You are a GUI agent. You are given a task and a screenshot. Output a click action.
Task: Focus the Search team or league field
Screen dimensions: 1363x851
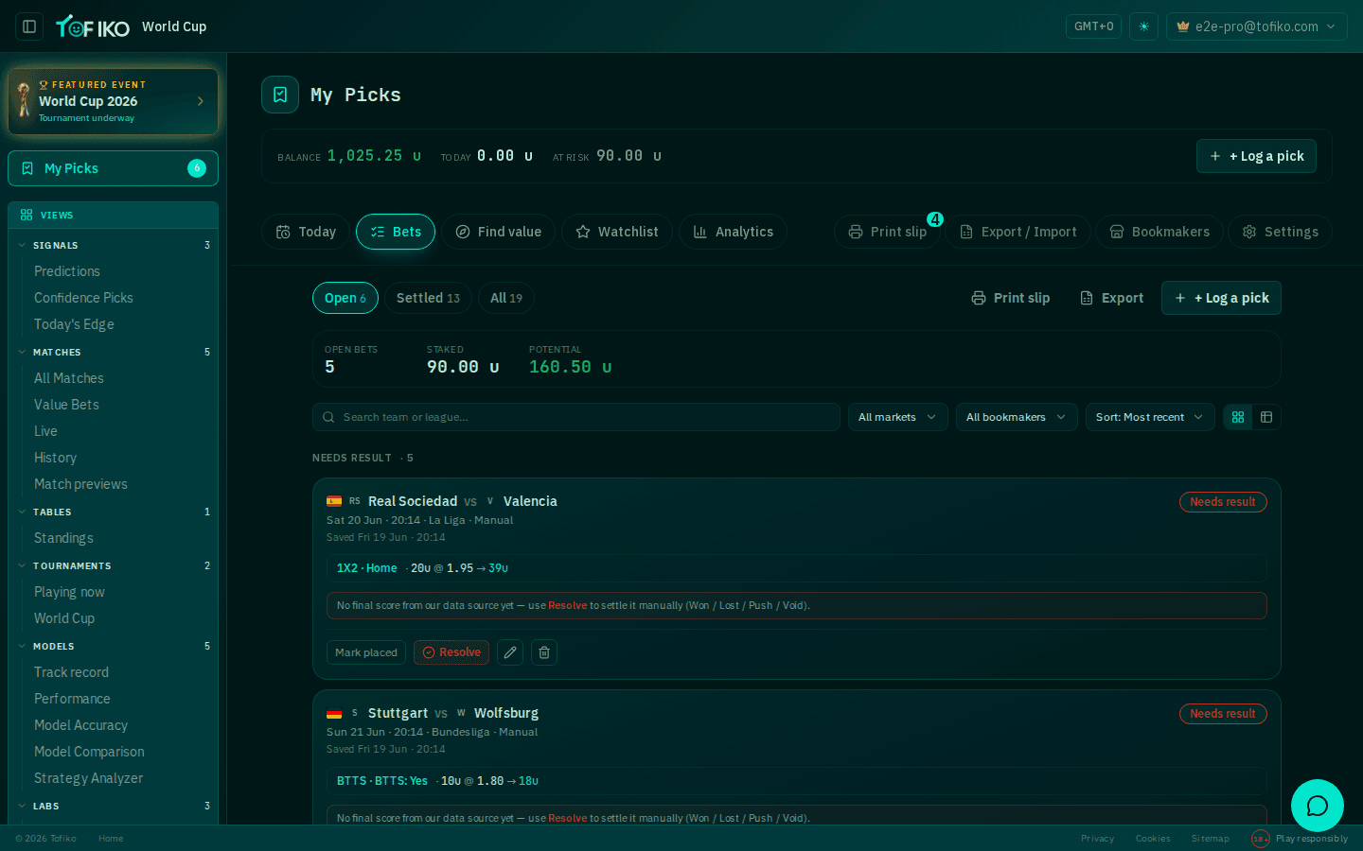click(x=576, y=417)
